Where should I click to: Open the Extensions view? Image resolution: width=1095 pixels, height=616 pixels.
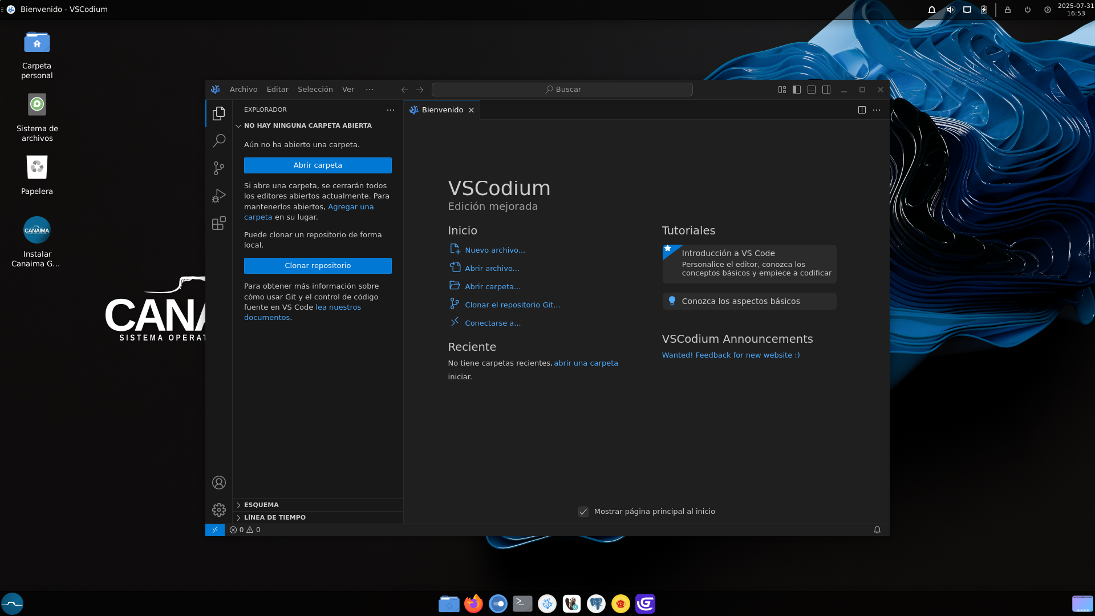tap(218, 223)
